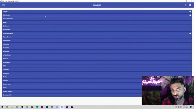Show hidden system tray icons

tap(173, 107)
